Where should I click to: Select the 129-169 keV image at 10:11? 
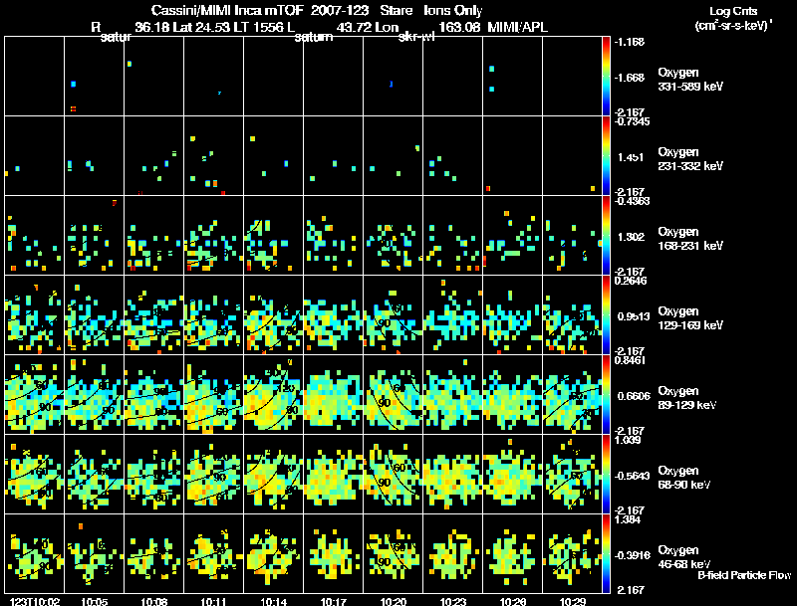[x=214, y=315]
